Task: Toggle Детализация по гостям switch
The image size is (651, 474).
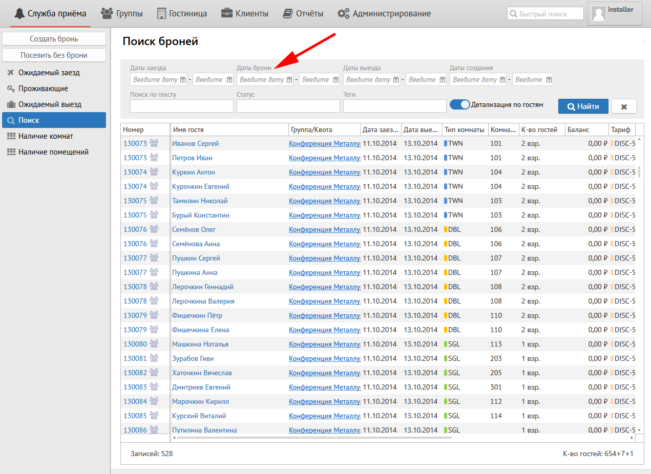Action: pos(459,104)
